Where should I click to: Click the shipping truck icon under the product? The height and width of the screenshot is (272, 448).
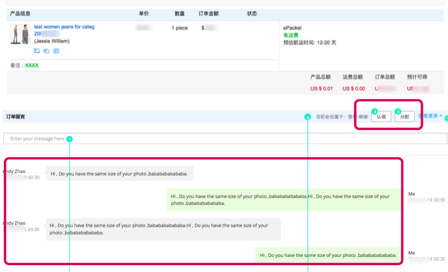[x=36, y=51]
